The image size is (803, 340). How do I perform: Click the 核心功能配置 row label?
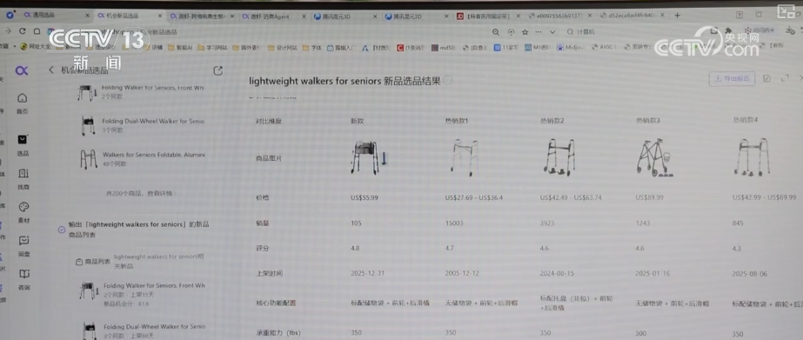pyautogui.click(x=275, y=303)
